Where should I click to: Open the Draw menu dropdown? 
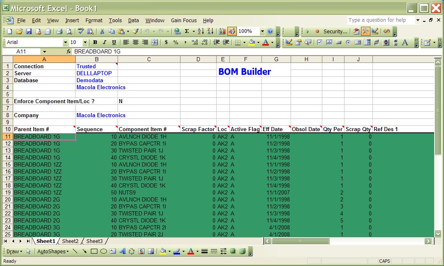pyautogui.click(x=14, y=252)
